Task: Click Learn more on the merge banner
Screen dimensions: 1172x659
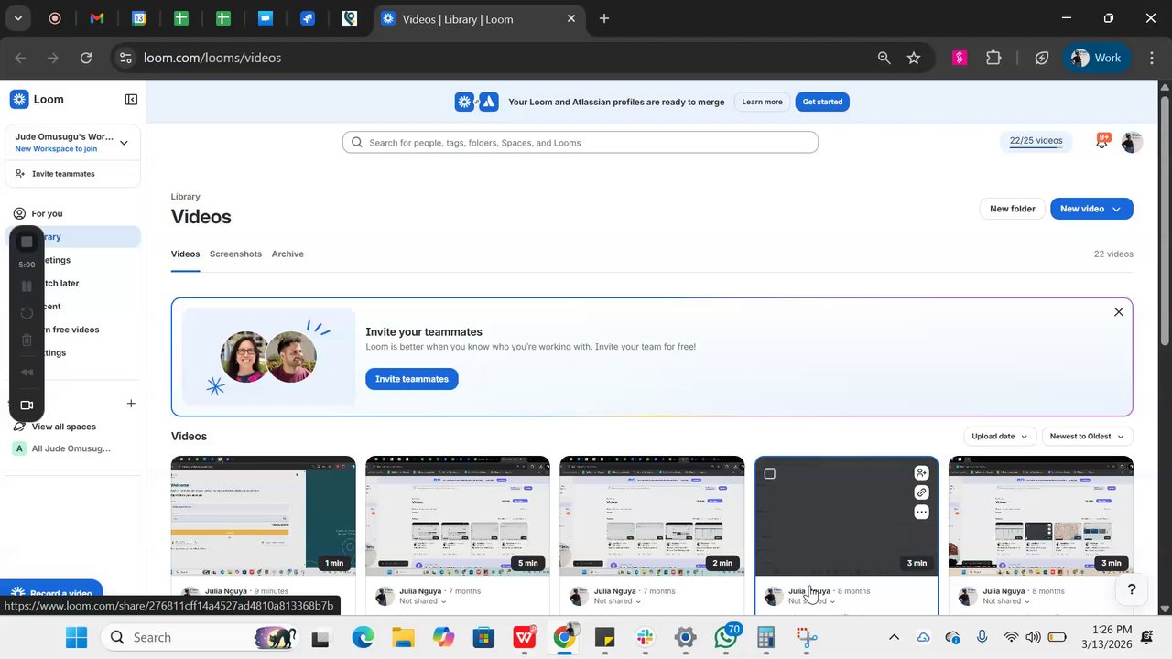Action: [762, 102]
